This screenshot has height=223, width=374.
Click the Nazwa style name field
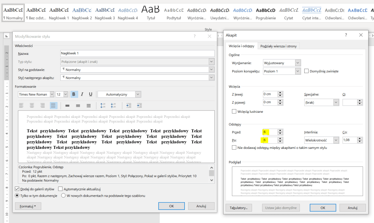click(x=137, y=54)
